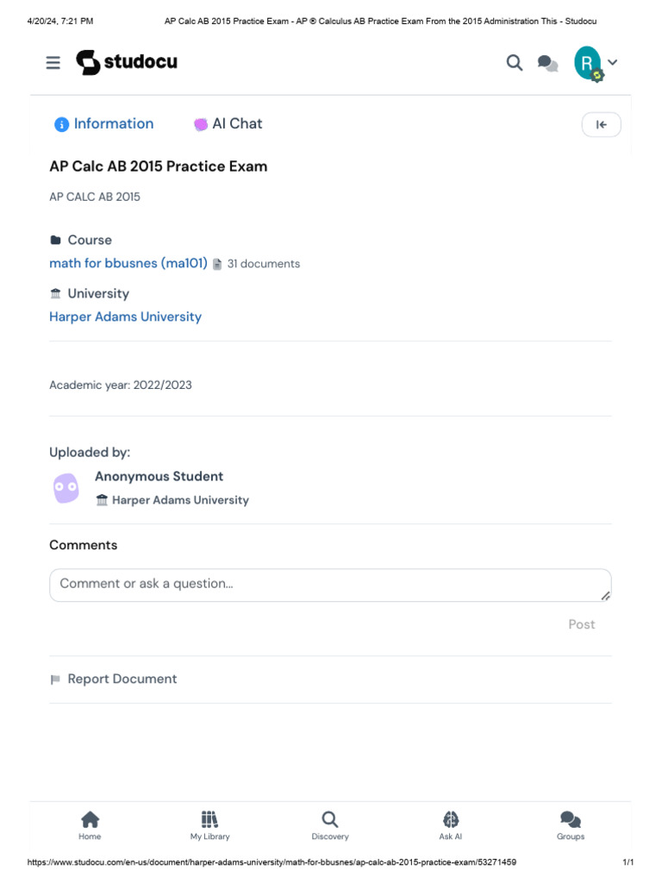Open the Harper Adams University link

pos(126,316)
